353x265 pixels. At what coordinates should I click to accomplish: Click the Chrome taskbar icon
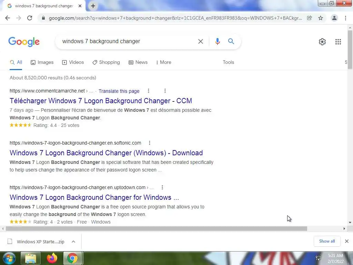tap(72, 258)
